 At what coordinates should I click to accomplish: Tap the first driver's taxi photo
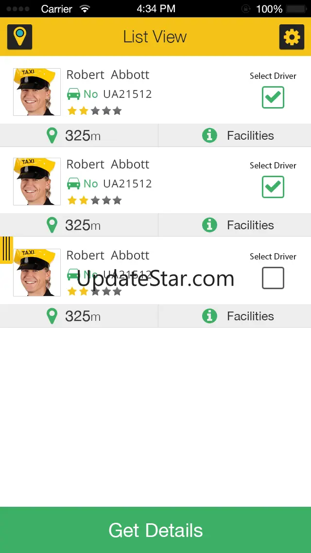tap(37, 92)
